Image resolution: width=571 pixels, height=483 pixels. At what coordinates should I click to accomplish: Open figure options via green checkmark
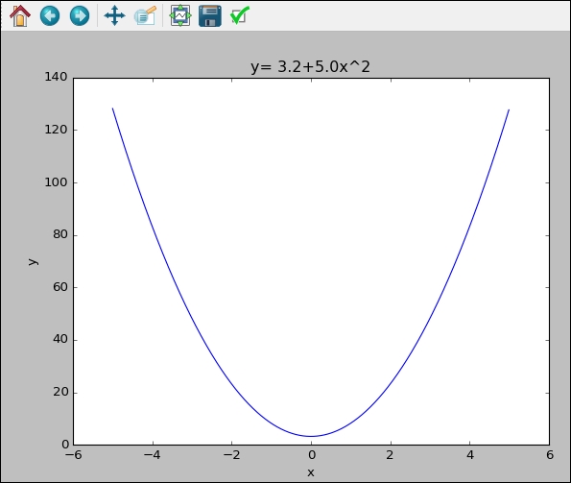240,15
